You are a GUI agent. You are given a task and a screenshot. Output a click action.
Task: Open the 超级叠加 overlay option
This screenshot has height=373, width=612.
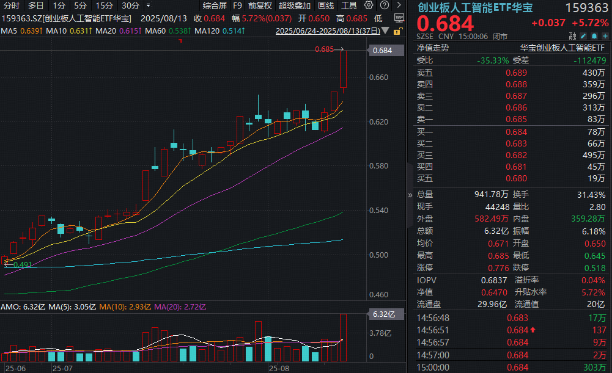coord(295,5)
